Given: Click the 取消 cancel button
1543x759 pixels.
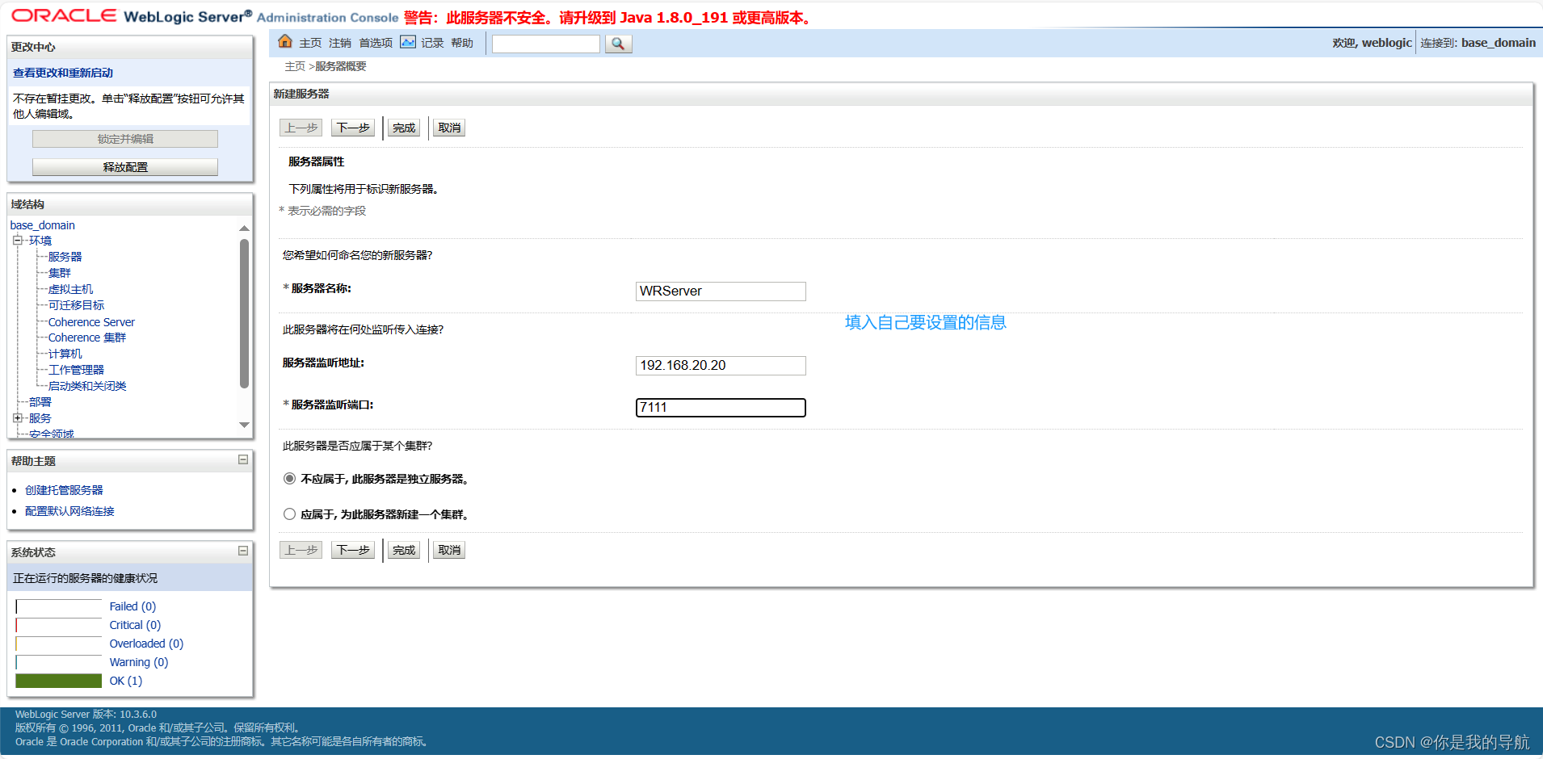Looking at the screenshot, I should (448, 127).
